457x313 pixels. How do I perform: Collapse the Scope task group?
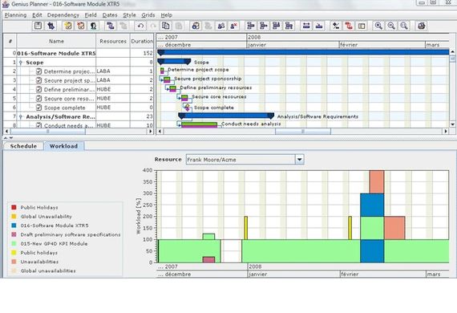[x=21, y=63]
